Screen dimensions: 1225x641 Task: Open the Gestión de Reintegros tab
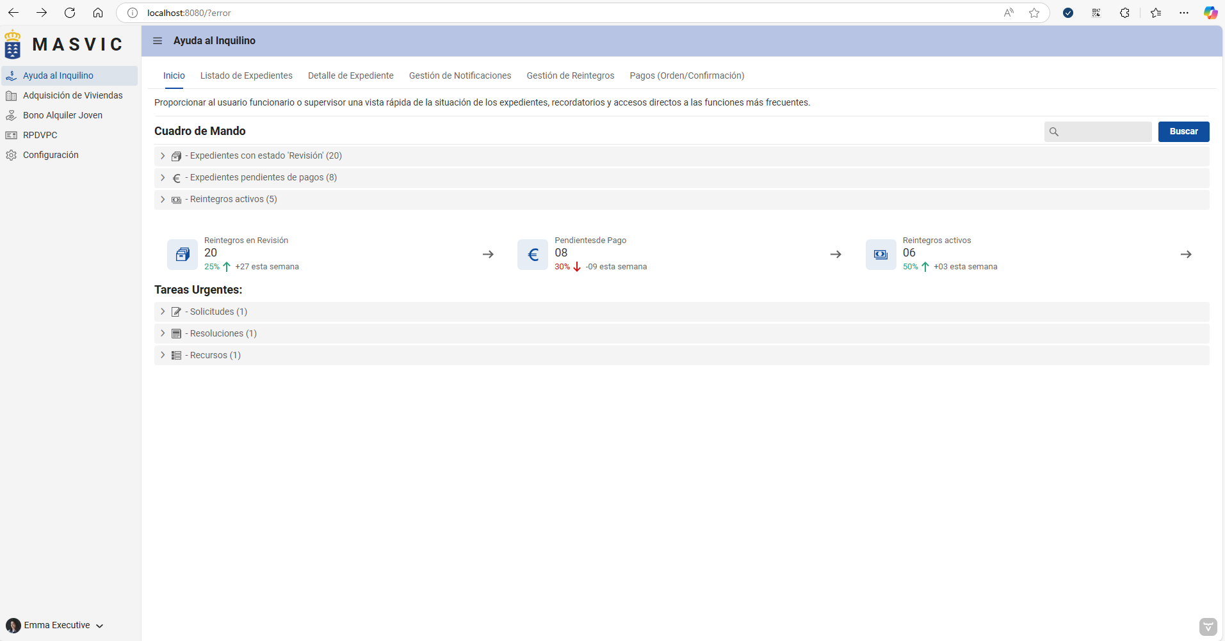(570, 75)
